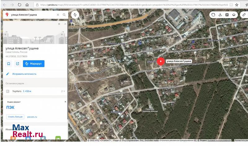
Task: Close the Яндекс.Директ ad
Action: click(x=65, y=101)
